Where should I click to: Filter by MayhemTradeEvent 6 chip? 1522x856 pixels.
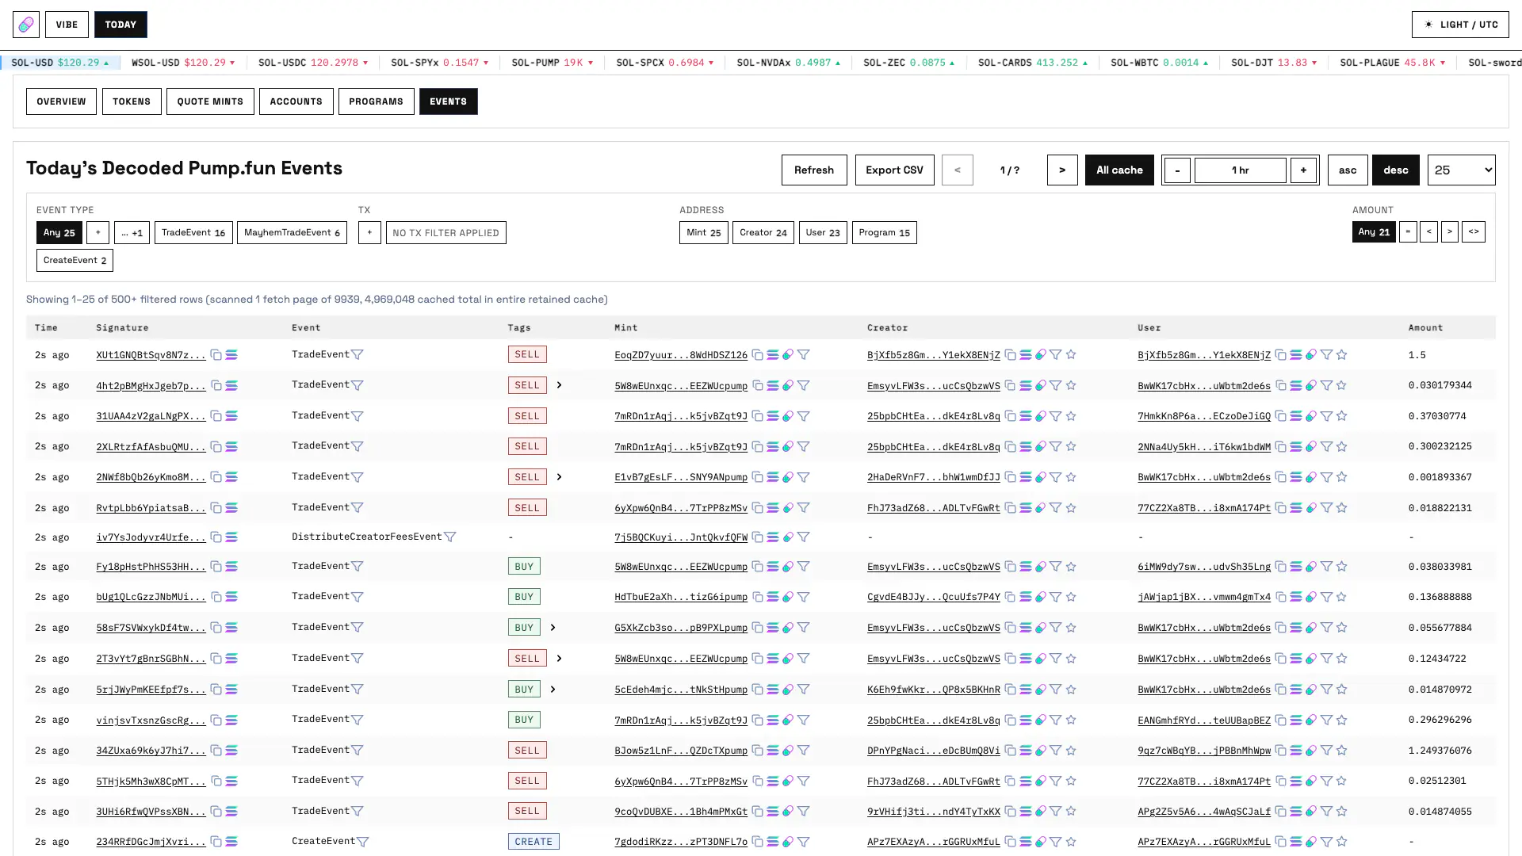(x=292, y=232)
